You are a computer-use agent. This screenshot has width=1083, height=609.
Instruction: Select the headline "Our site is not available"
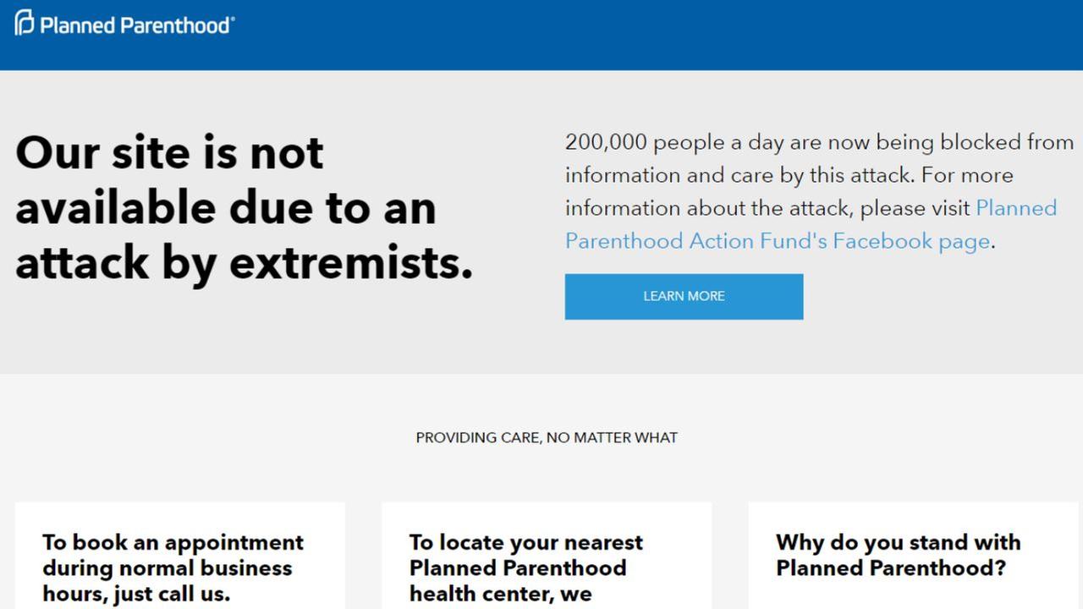point(244,207)
